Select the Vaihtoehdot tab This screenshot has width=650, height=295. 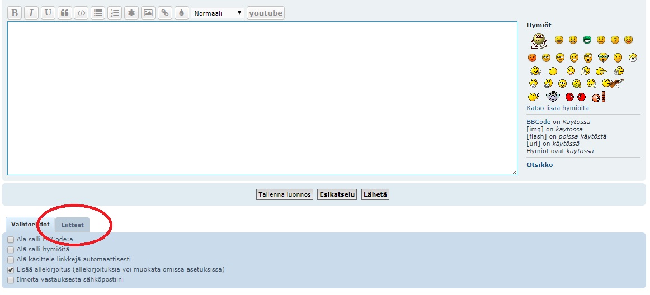(x=30, y=225)
